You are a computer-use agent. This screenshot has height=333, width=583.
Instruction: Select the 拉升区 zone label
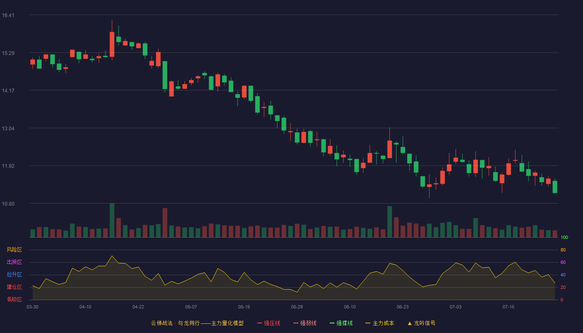14,275
